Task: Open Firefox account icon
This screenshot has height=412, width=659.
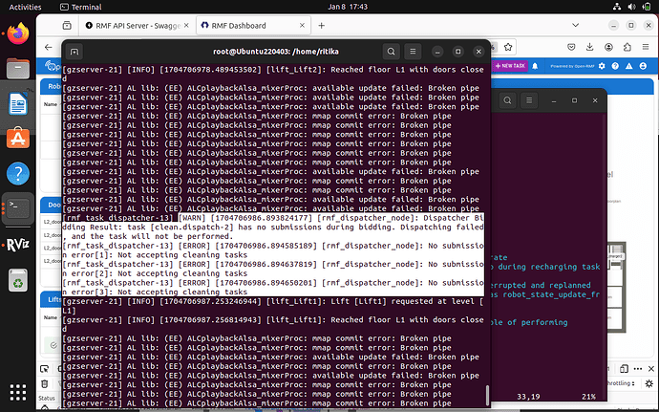Action: click(608, 47)
